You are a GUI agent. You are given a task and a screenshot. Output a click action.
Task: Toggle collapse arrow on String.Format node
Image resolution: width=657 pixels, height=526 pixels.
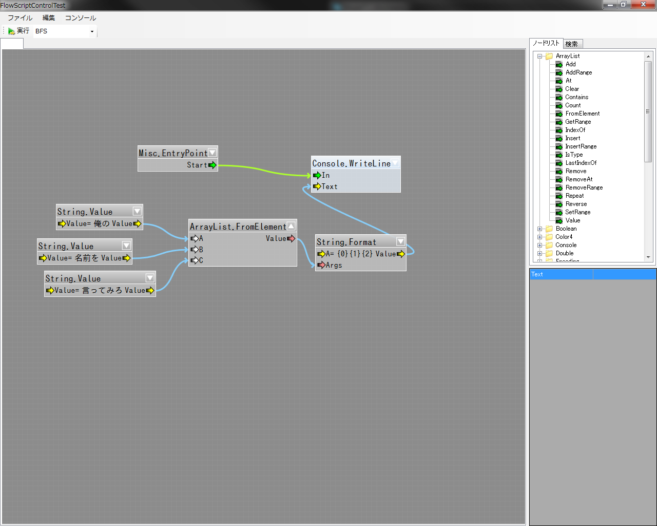(400, 241)
